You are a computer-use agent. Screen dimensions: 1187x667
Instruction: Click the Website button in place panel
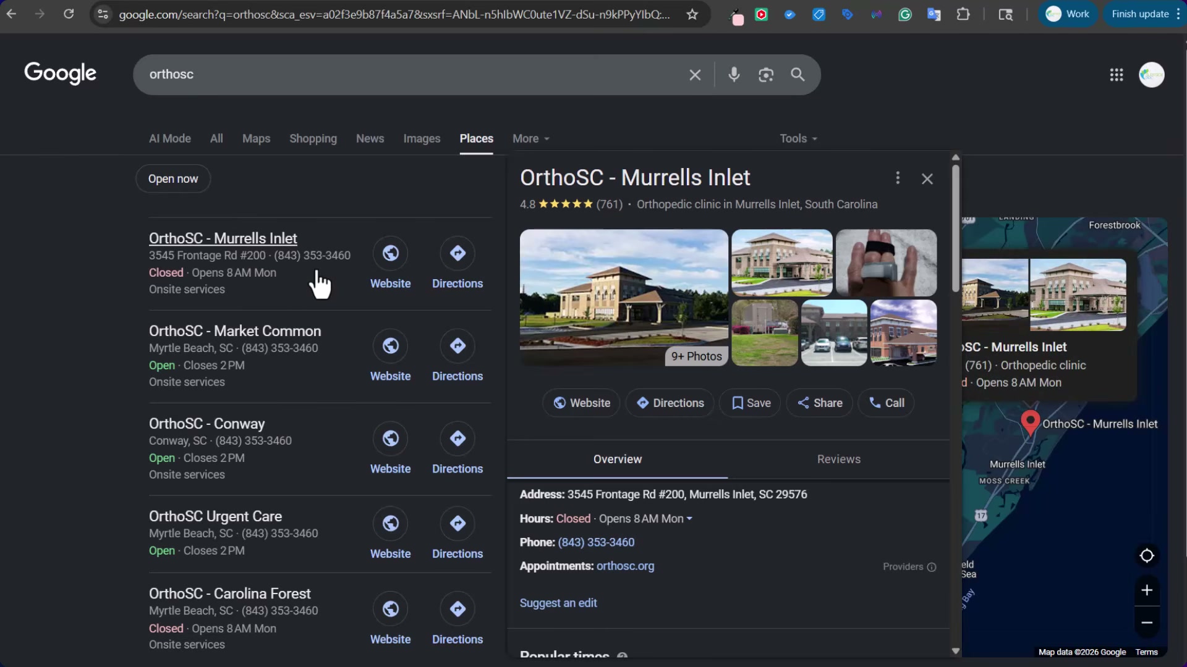[x=581, y=403]
